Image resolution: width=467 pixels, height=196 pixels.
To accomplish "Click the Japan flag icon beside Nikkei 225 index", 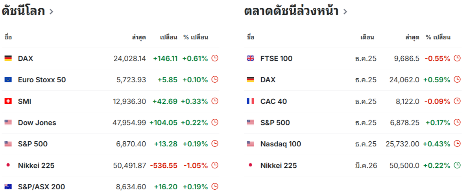I will click(8, 165).
